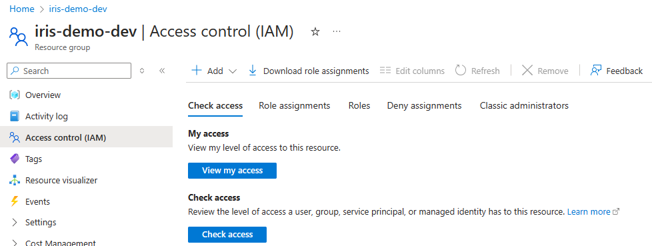This screenshot has height=246, width=652.
Task: Click the Edit columns icon
Action: pyautogui.click(x=385, y=71)
